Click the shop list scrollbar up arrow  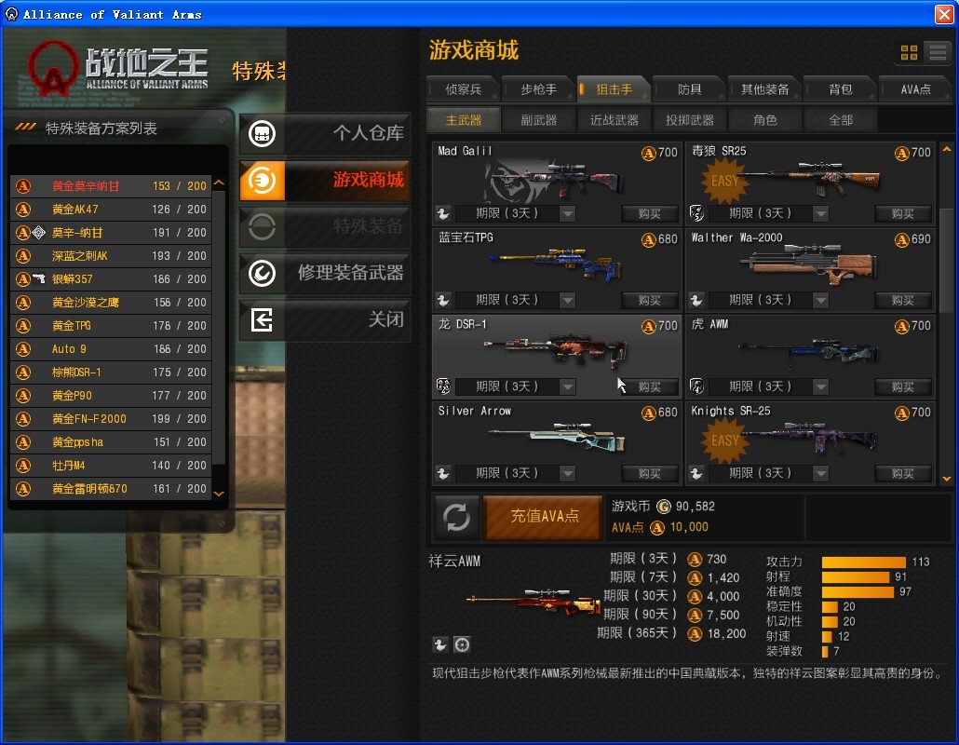click(947, 149)
